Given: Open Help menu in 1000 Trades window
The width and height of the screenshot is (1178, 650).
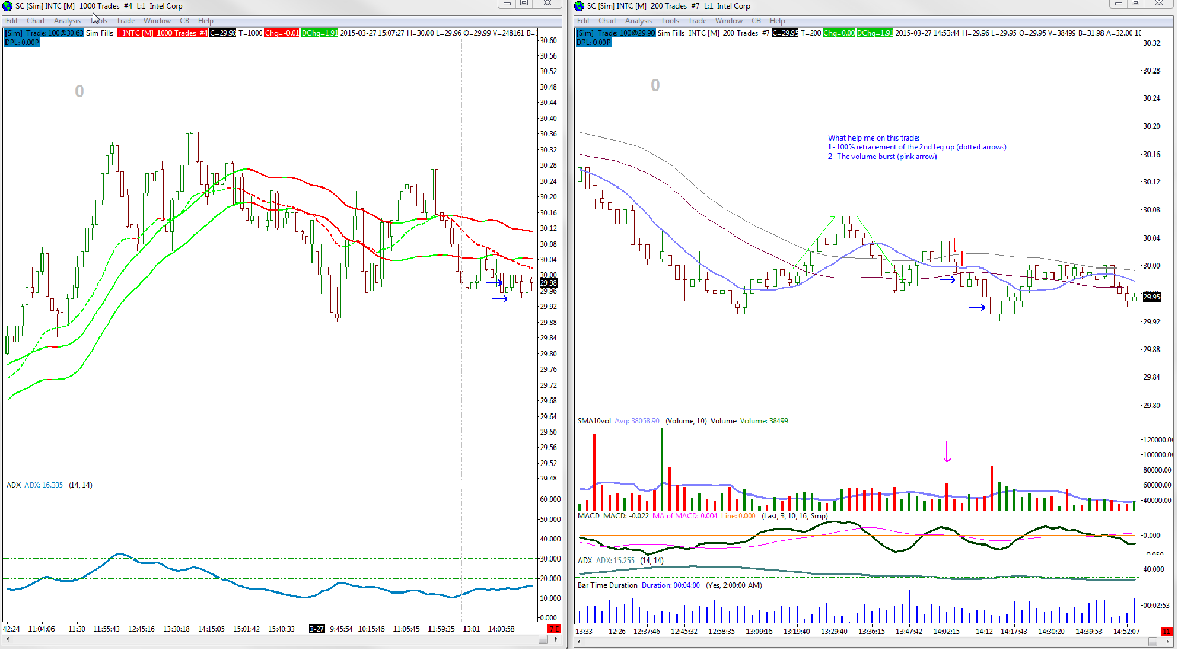Looking at the screenshot, I should [x=205, y=20].
